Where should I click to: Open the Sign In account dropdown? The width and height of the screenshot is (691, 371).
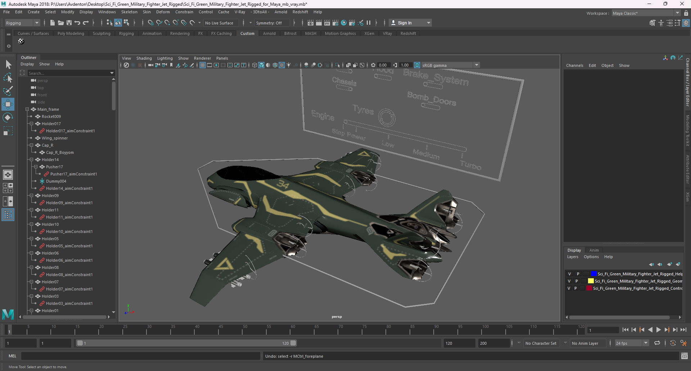[411, 23]
